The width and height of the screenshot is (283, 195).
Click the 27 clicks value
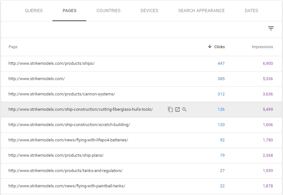222,170
